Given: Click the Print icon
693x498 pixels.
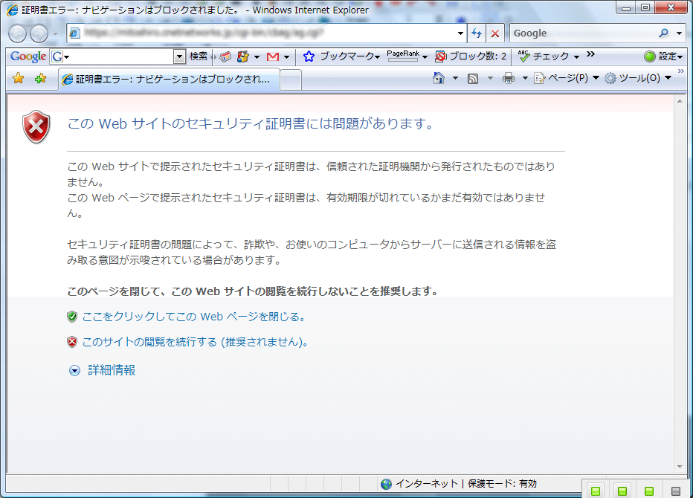Looking at the screenshot, I should (509, 78).
